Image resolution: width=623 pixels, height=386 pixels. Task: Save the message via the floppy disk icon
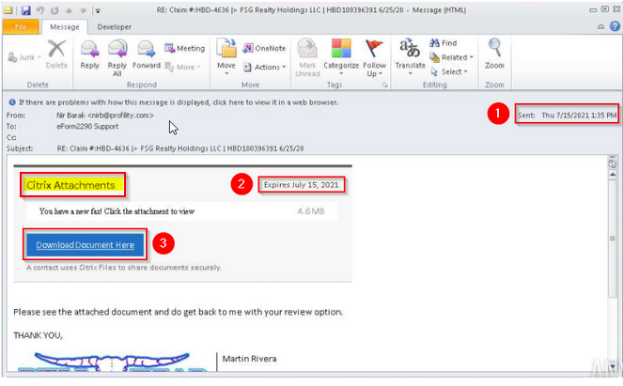tap(26, 10)
